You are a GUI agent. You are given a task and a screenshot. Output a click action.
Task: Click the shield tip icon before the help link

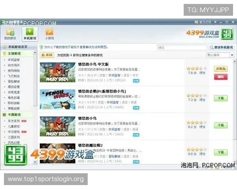41,47
